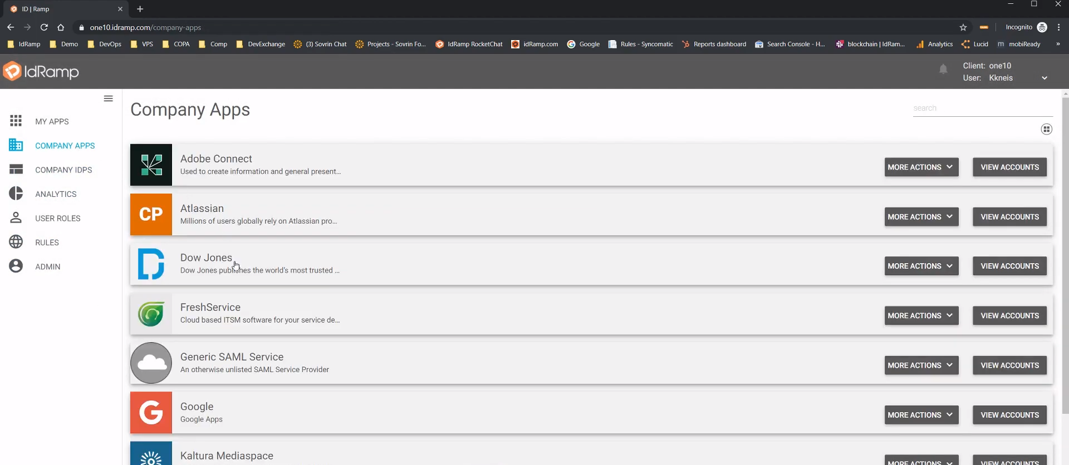Open Admin in sidebar
Image resolution: width=1069 pixels, height=465 pixels.
click(x=47, y=266)
